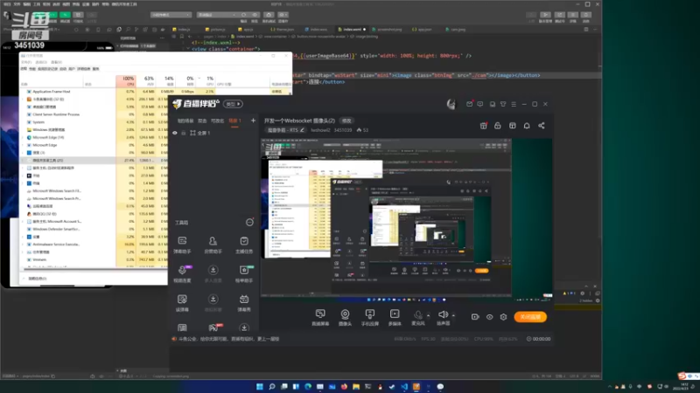700x393 pixels.
Task: Open picture.js editor tab
Action: tap(215, 30)
